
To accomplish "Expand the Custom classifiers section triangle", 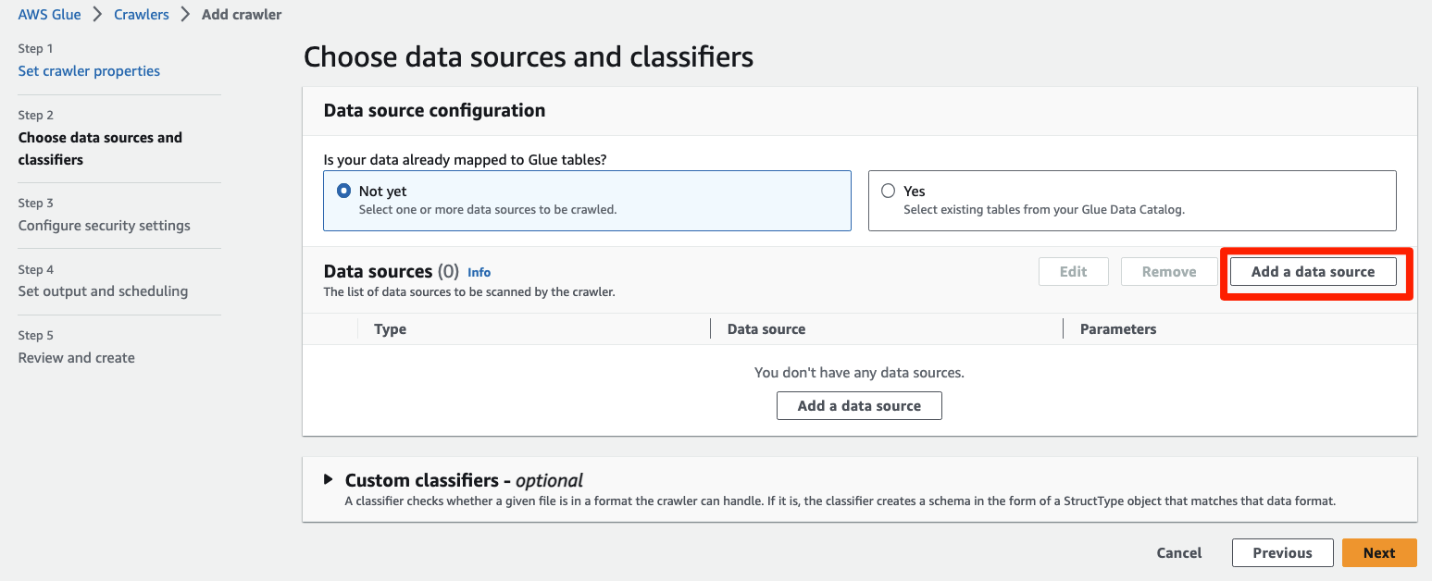I will click(x=329, y=480).
